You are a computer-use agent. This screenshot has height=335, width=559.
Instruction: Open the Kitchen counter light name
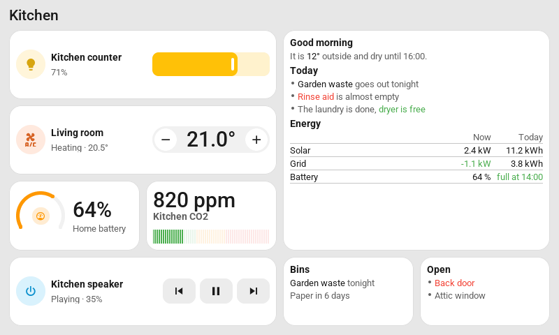(x=86, y=57)
